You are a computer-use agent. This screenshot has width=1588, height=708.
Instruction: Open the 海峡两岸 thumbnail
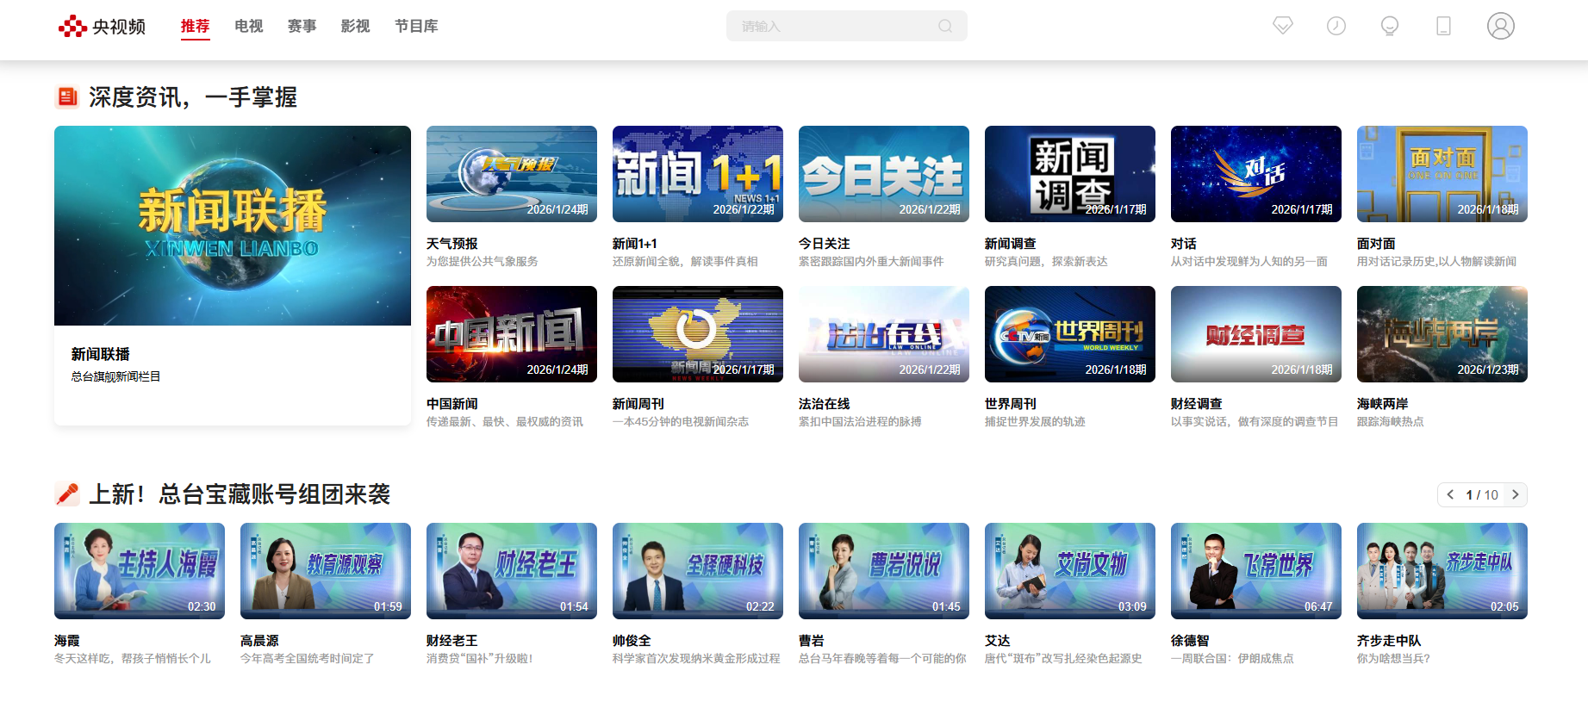coord(1442,334)
